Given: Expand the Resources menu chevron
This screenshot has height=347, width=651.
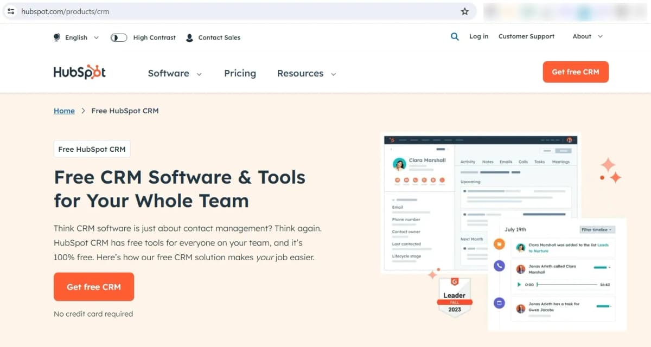Looking at the screenshot, I should 333,74.
